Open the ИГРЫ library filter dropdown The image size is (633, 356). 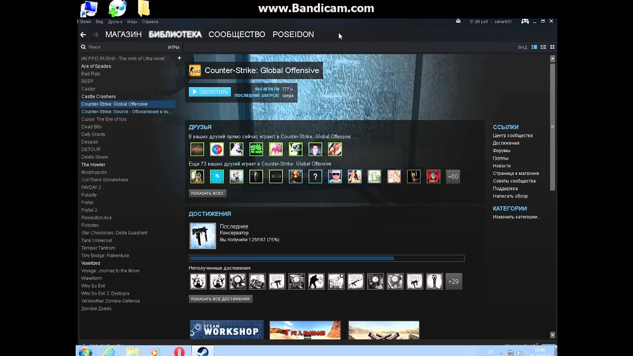(174, 47)
